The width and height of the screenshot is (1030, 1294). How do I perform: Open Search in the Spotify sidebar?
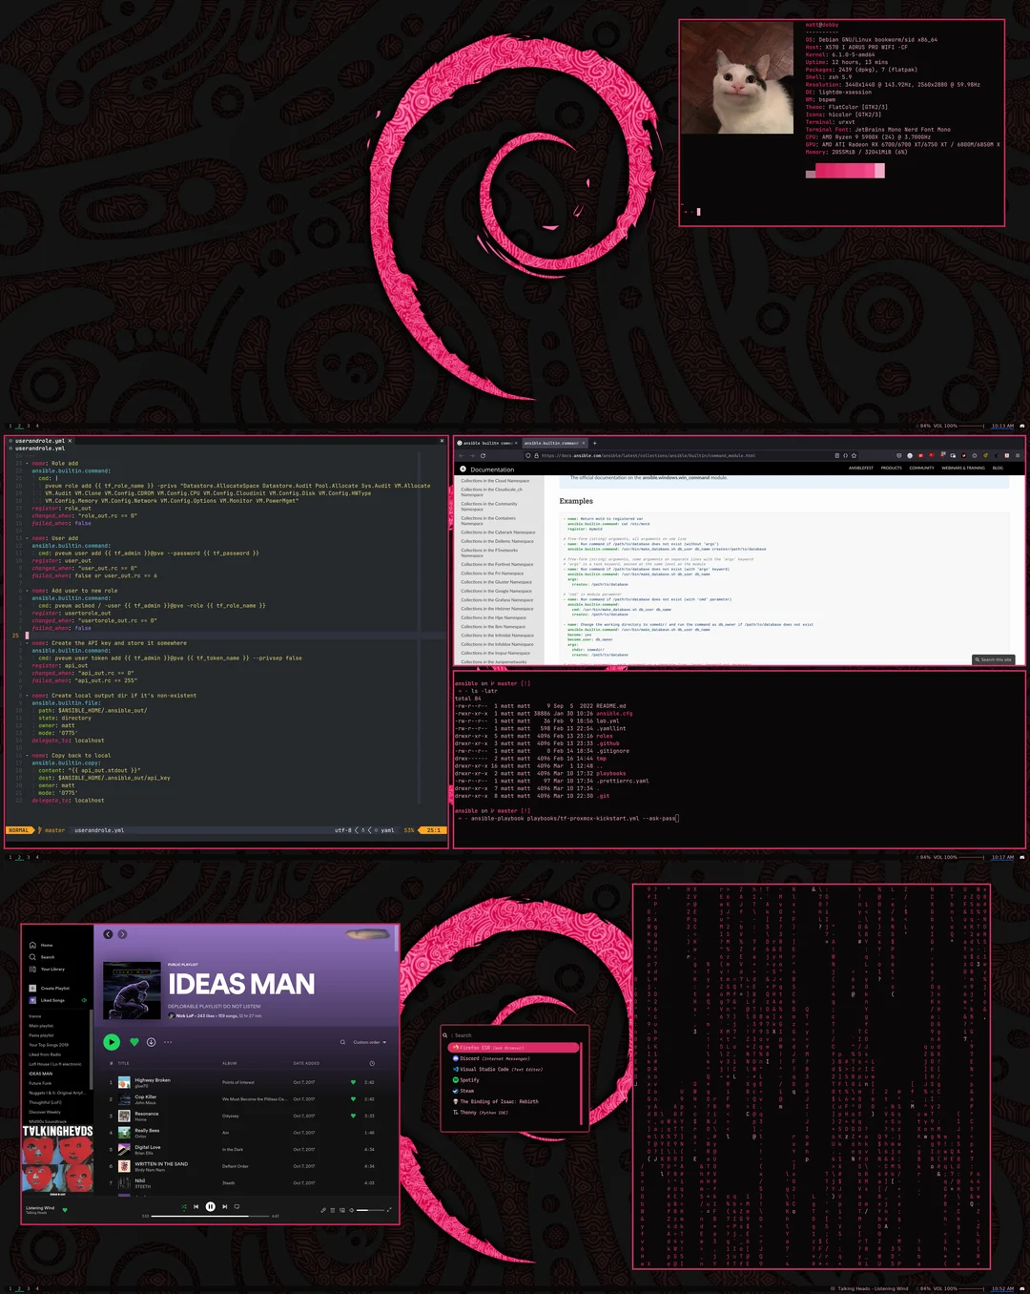tap(48, 957)
